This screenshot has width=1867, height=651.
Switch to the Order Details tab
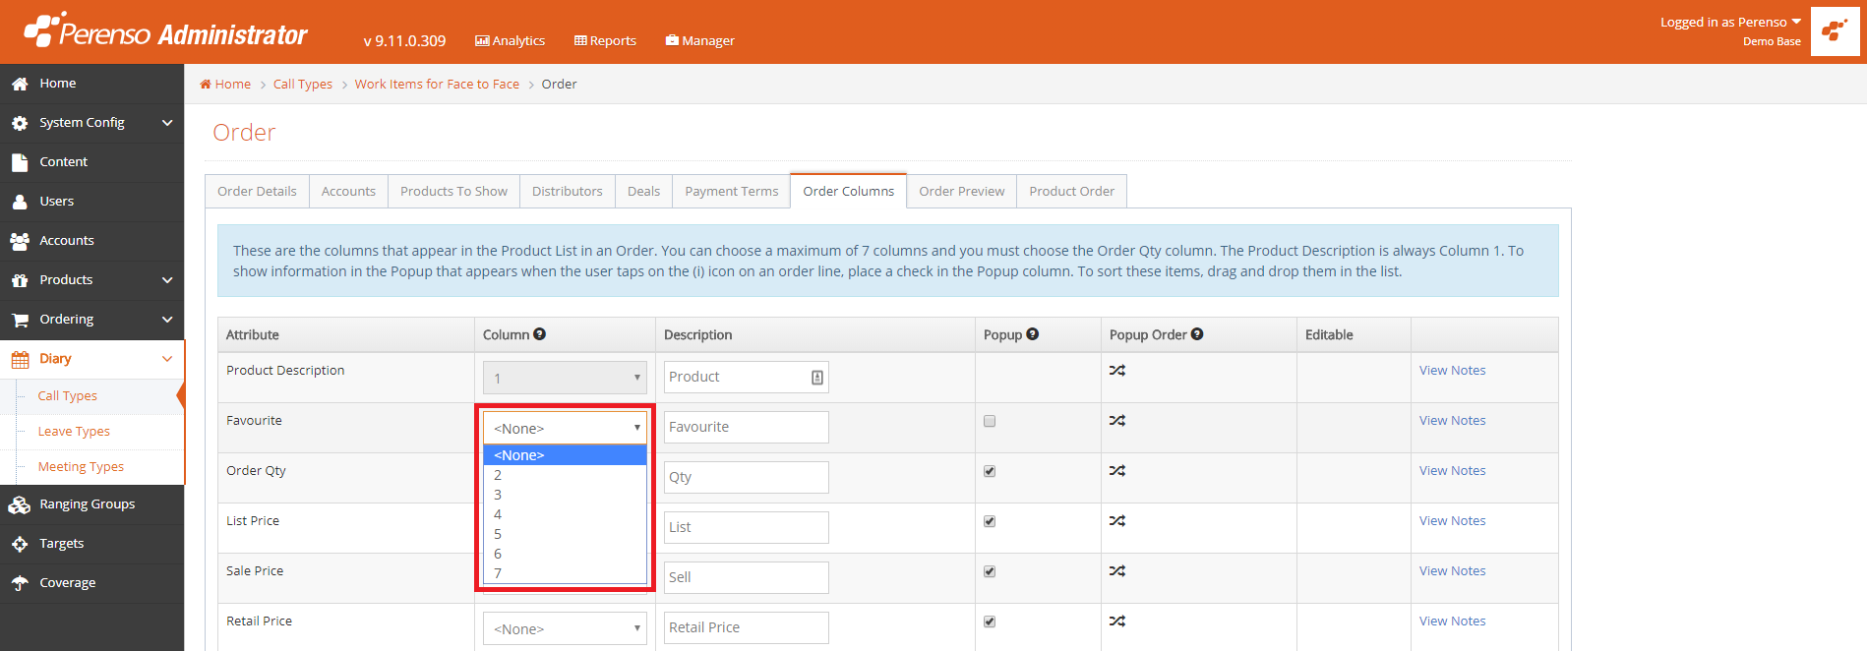click(x=257, y=191)
